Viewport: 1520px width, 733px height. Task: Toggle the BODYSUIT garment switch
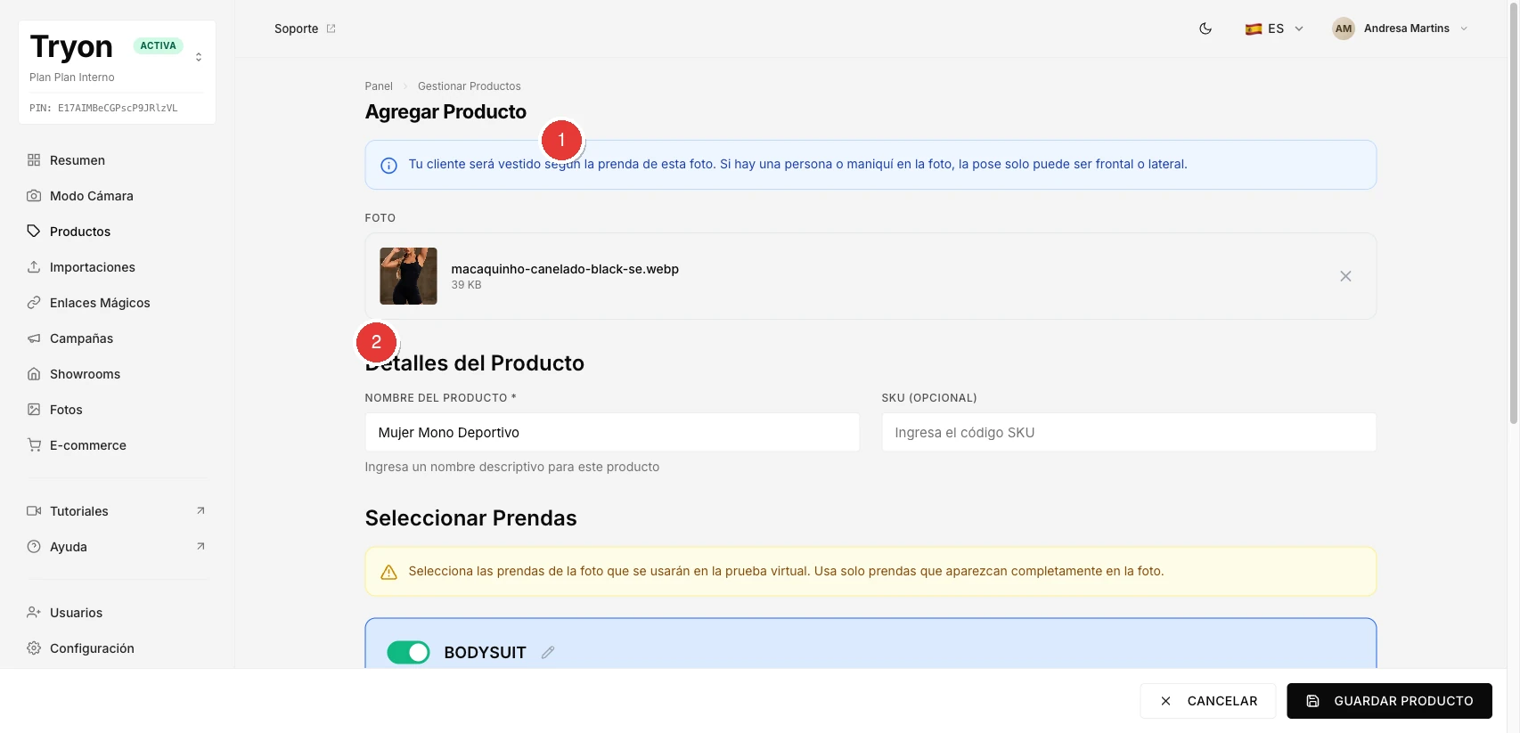(408, 652)
